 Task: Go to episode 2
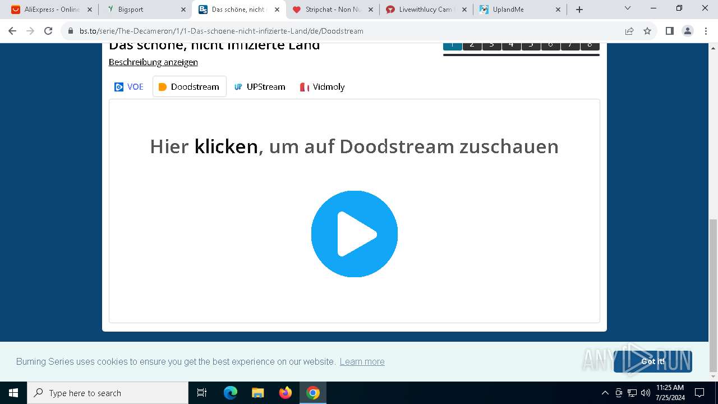point(472,45)
